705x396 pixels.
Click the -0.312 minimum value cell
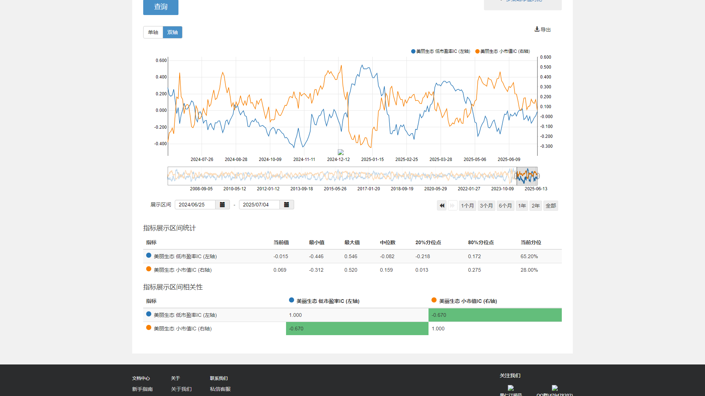click(316, 270)
